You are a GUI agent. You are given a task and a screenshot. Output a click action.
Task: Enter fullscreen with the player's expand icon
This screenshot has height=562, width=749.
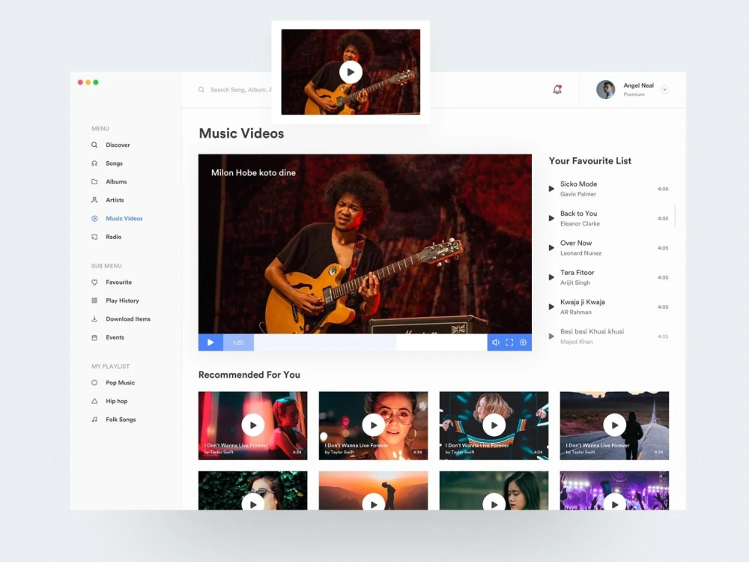509,342
